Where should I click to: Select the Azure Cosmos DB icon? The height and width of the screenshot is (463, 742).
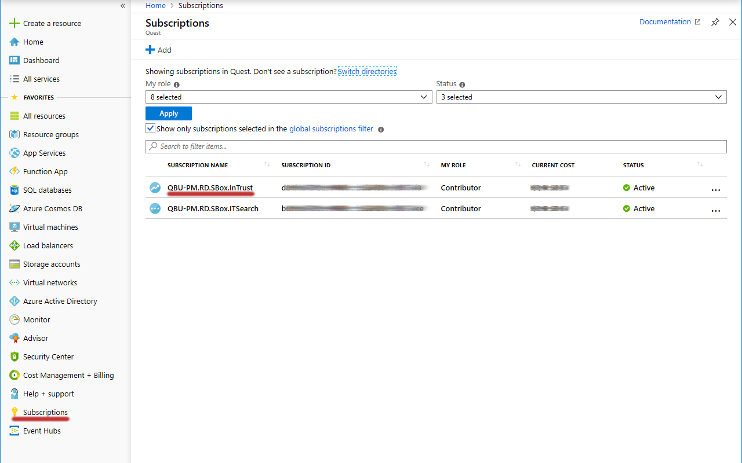(14, 208)
